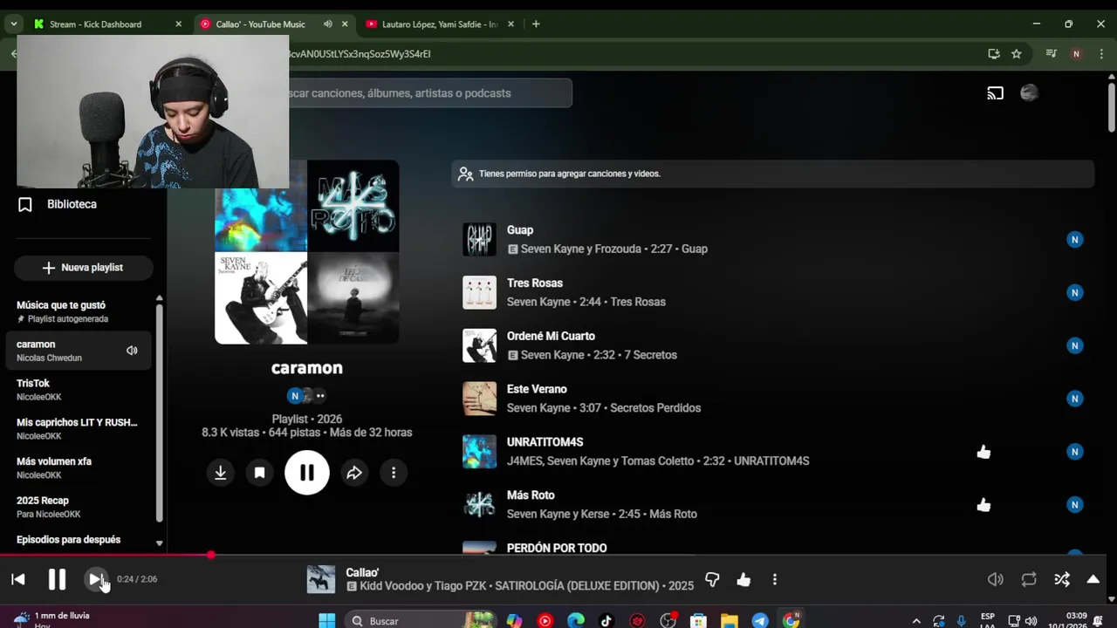Open Telegram from the taskbar
Screen dimensions: 1117x628
pyautogui.click(x=760, y=621)
